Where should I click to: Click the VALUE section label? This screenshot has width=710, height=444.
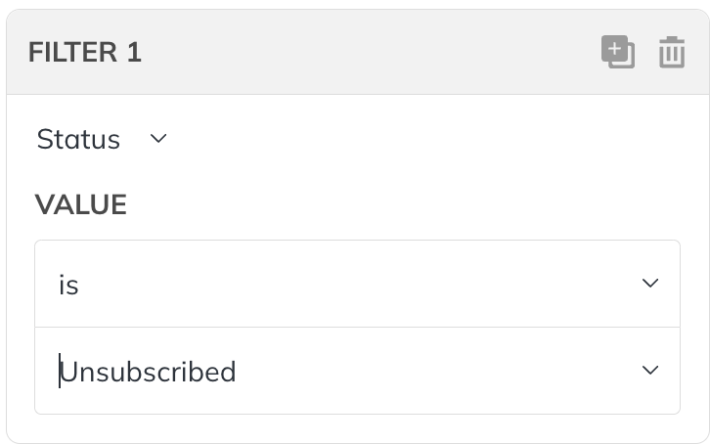[80, 204]
